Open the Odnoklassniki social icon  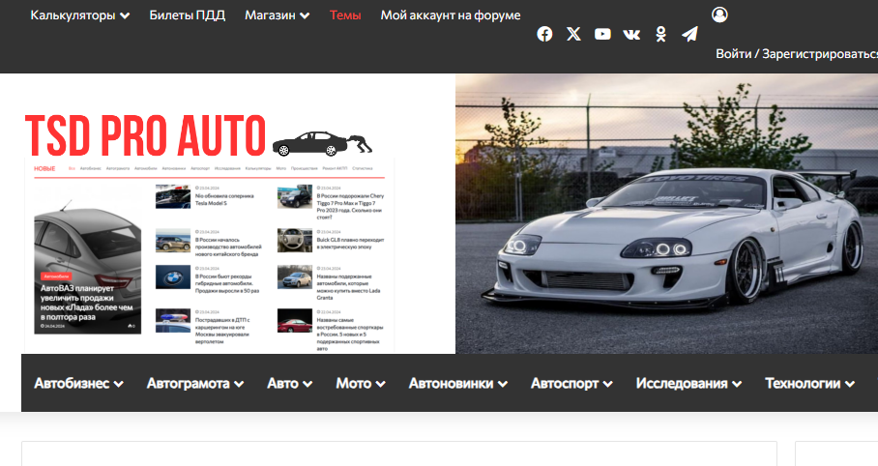click(x=660, y=34)
